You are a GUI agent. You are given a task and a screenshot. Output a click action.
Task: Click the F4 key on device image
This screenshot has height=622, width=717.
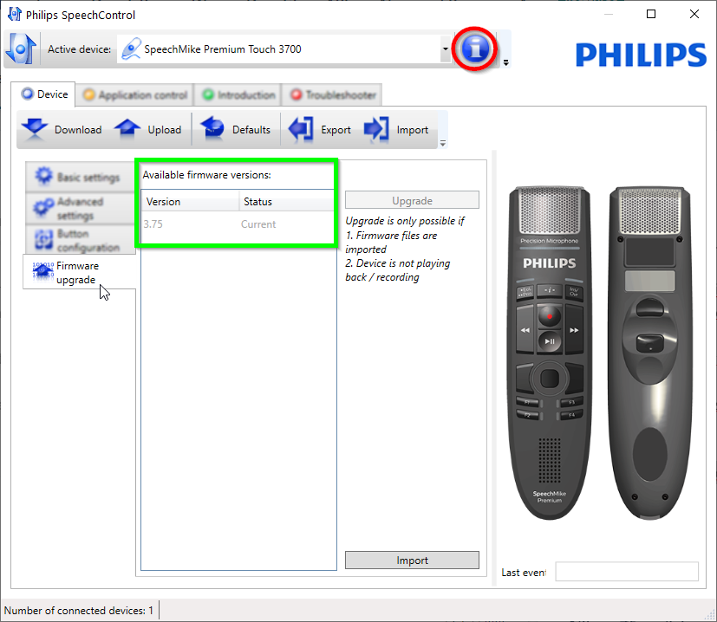tap(570, 415)
